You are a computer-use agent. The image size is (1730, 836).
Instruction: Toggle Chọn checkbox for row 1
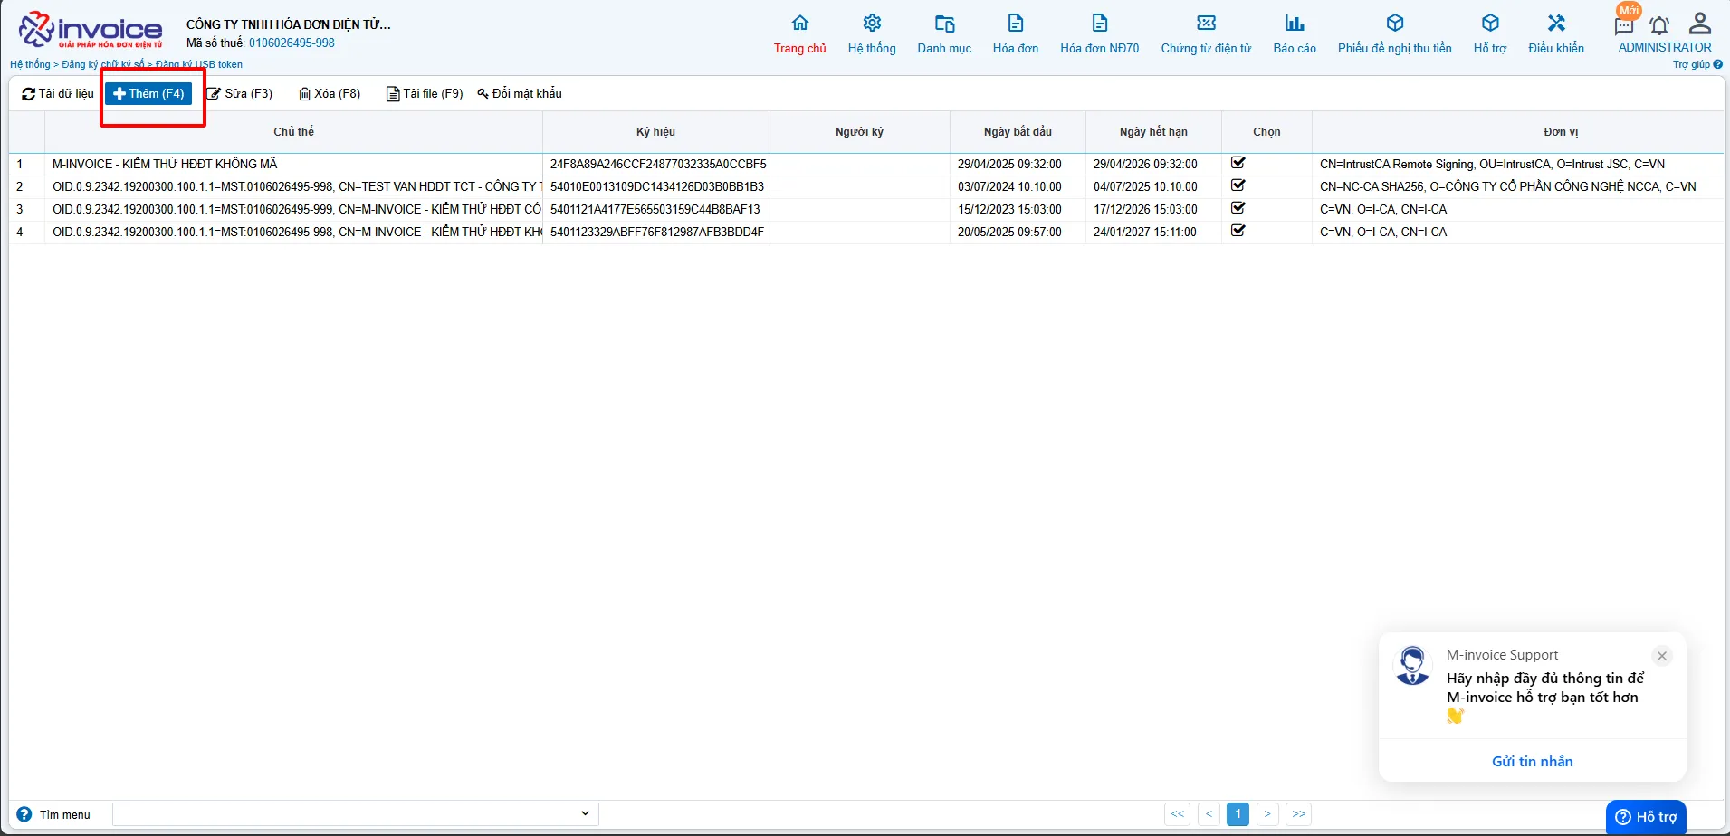[x=1238, y=163]
